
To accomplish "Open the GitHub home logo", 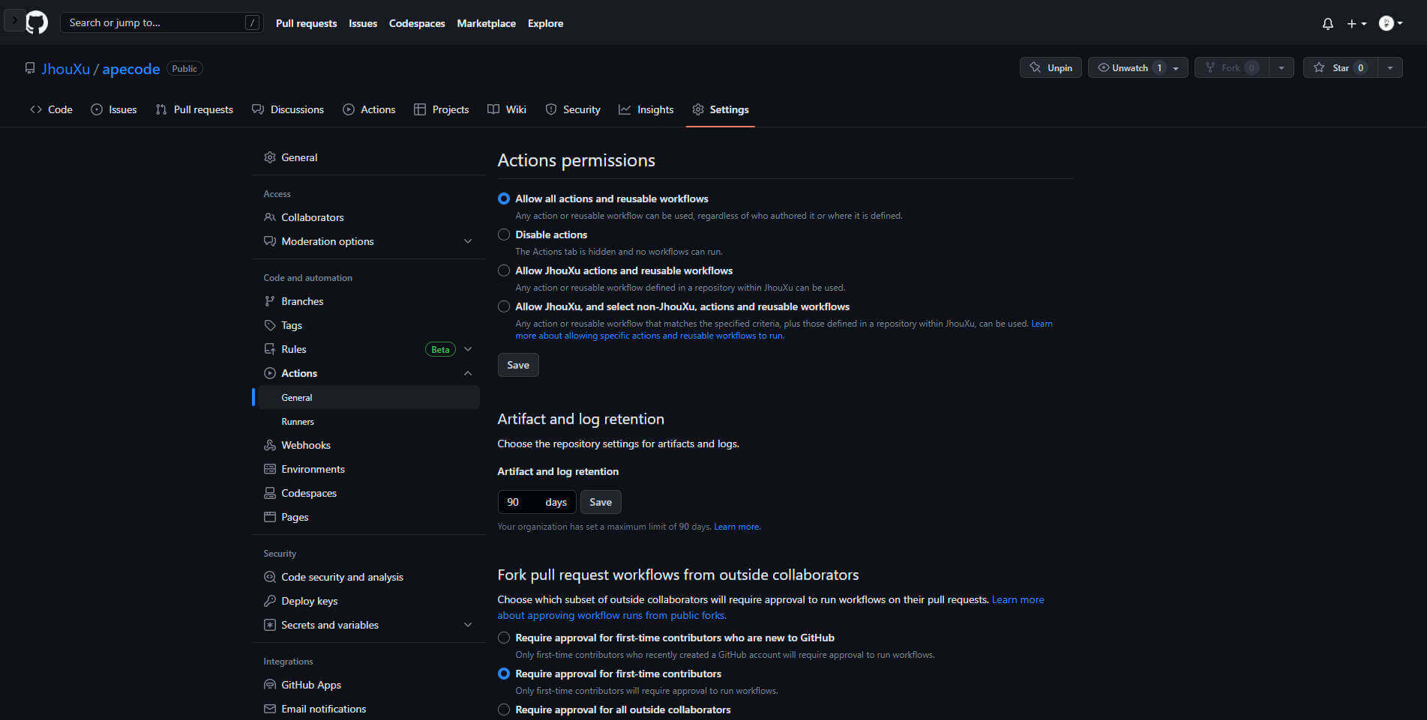I will 37,22.
